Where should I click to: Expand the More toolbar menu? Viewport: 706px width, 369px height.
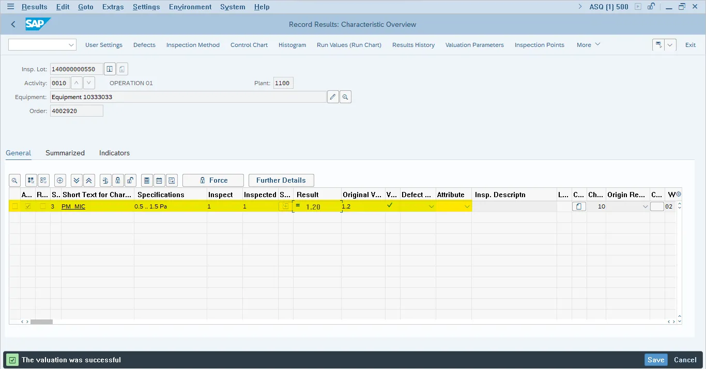[588, 45]
